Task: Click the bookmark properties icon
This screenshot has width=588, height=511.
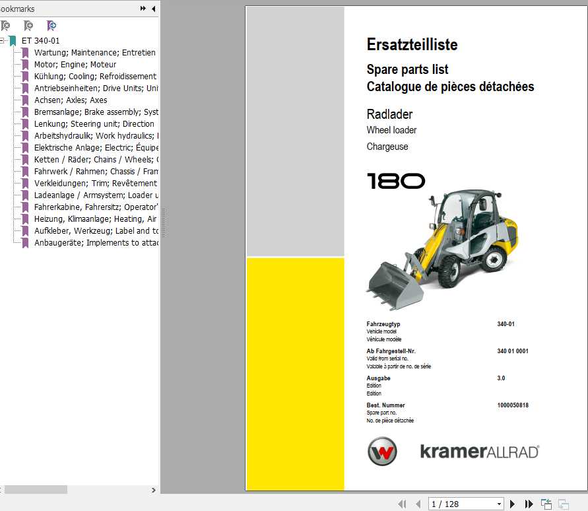Action: [x=51, y=26]
